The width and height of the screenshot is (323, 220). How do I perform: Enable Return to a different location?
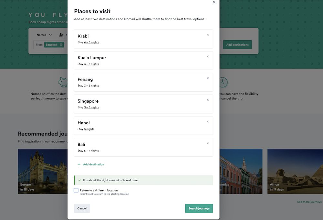click(76, 190)
